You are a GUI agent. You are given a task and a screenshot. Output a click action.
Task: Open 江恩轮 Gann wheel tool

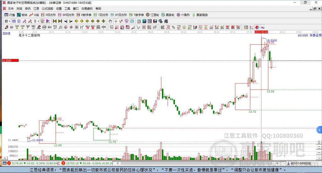[x=153, y=15]
